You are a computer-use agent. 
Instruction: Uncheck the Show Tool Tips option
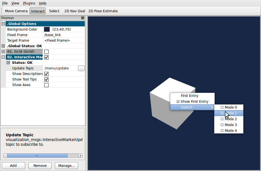click(47, 79)
